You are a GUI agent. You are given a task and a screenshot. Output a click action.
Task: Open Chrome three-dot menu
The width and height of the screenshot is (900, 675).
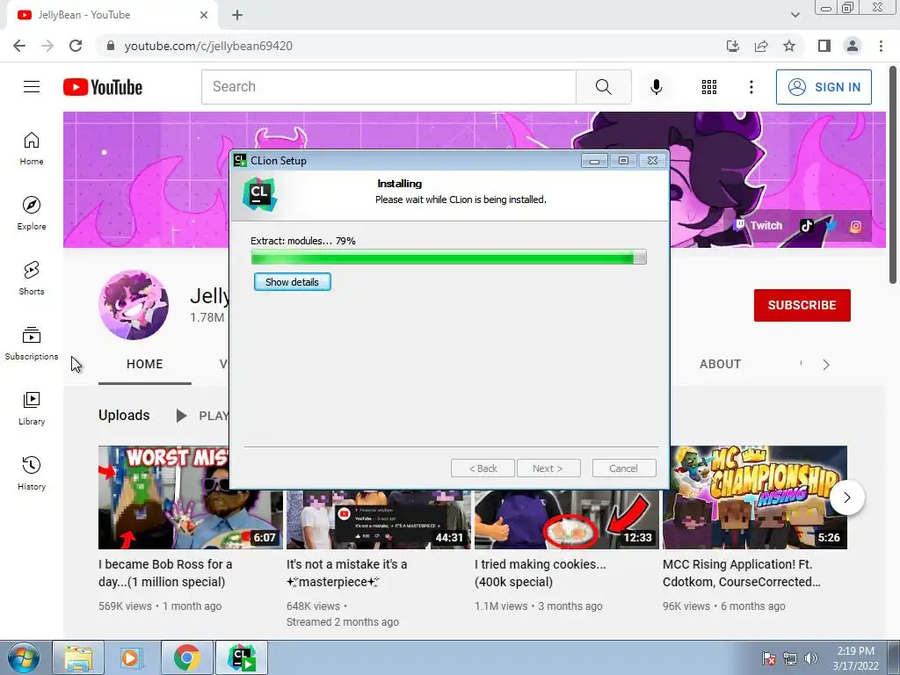coord(881,46)
